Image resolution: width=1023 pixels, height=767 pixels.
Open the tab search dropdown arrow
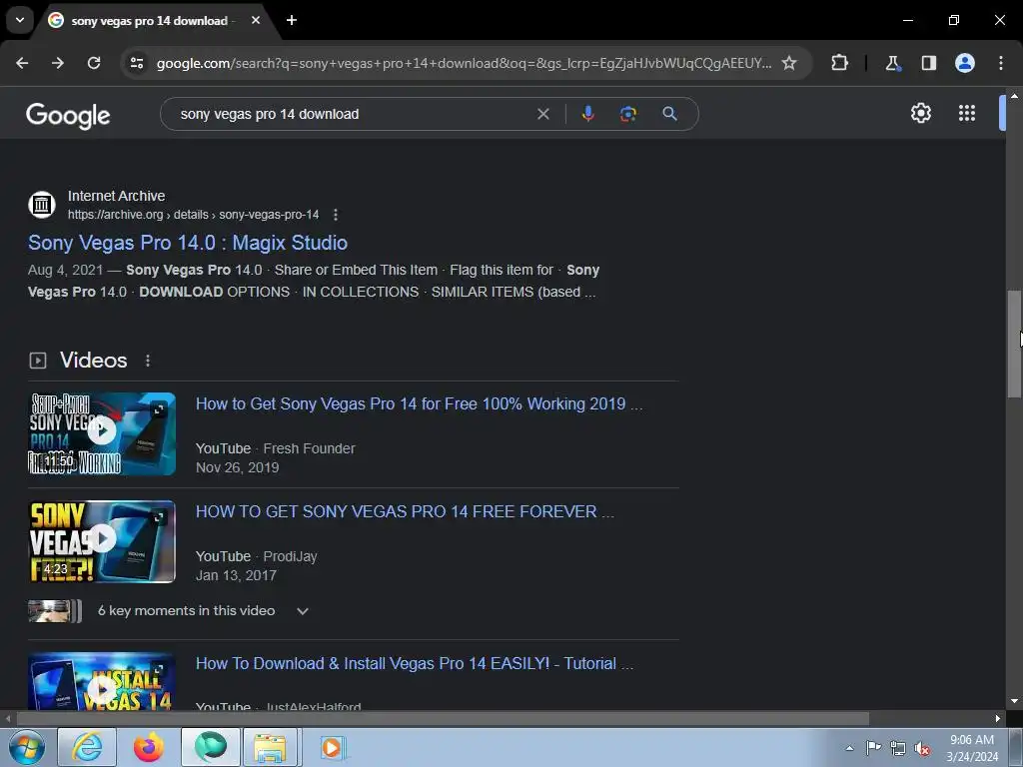click(20, 20)
